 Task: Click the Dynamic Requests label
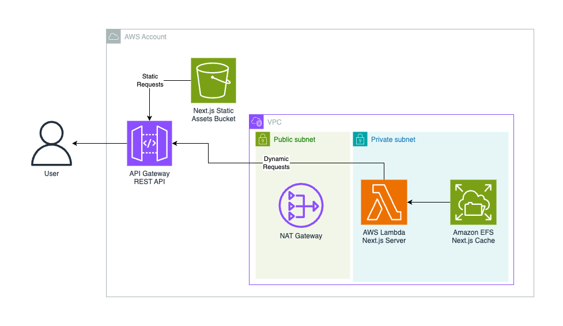pyautogui.click(x=276, y=163)
